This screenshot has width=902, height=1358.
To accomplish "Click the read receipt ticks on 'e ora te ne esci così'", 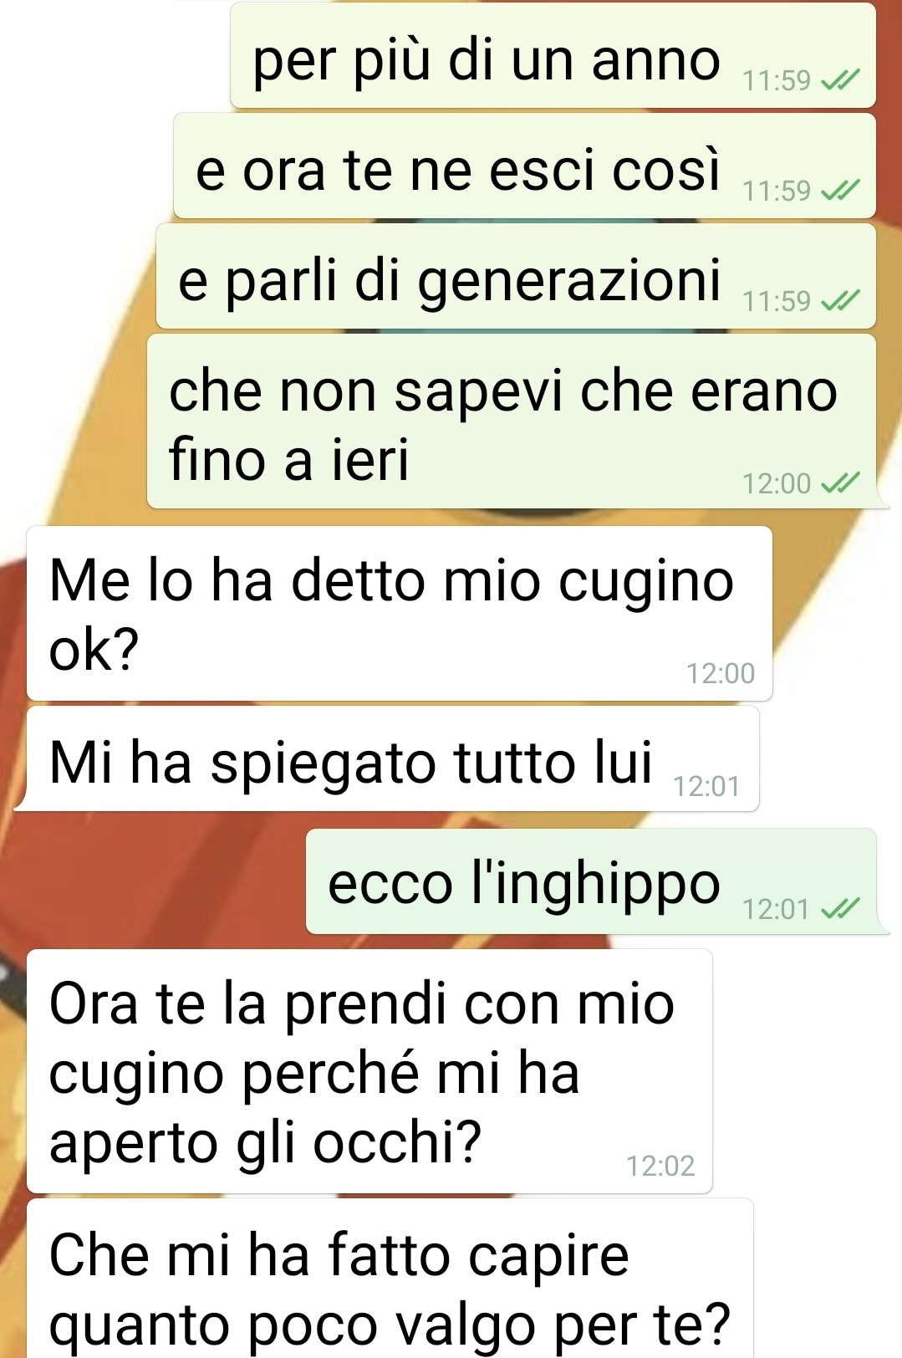I will (840, 191).
